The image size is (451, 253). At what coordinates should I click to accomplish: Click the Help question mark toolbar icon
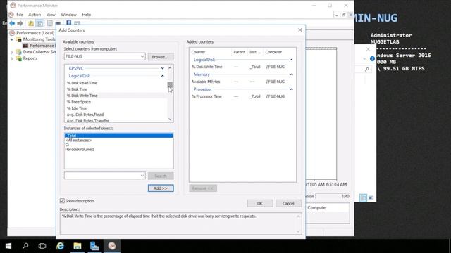click(69, 23)
